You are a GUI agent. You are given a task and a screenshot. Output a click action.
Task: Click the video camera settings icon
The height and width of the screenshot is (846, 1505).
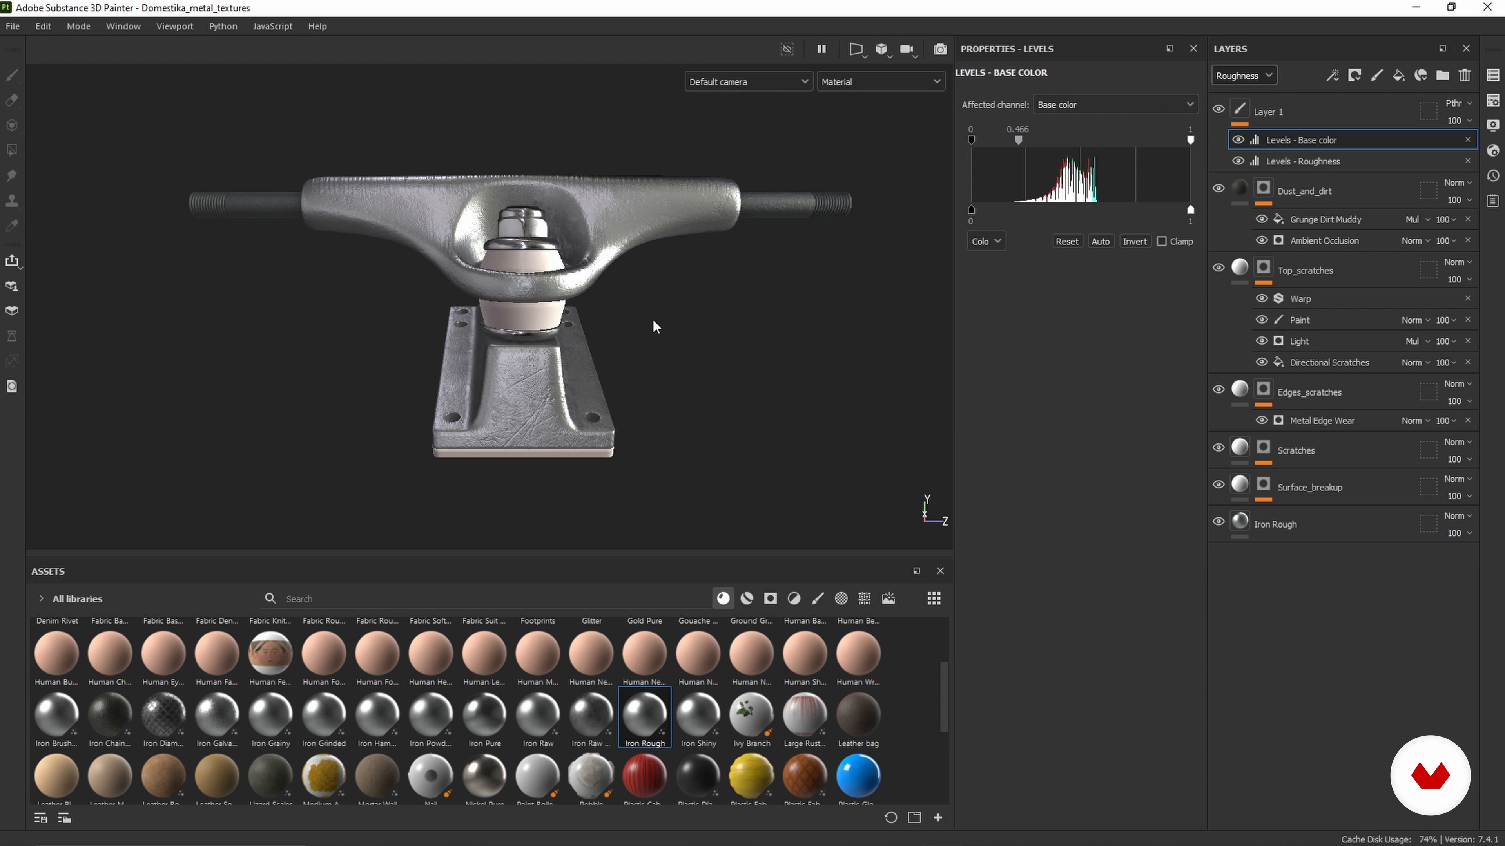tap(907, 49)
